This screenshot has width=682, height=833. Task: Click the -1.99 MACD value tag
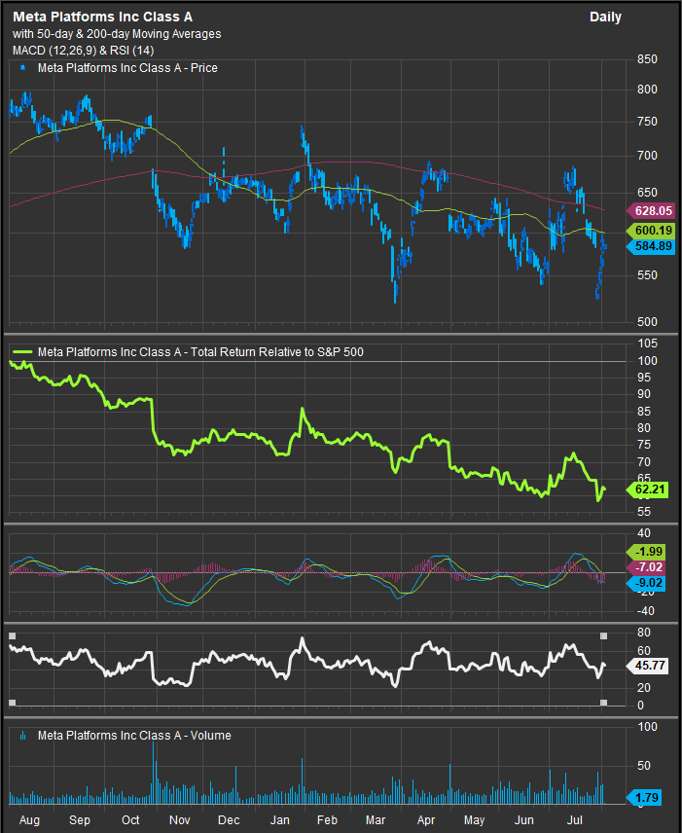tap(646, 552)
